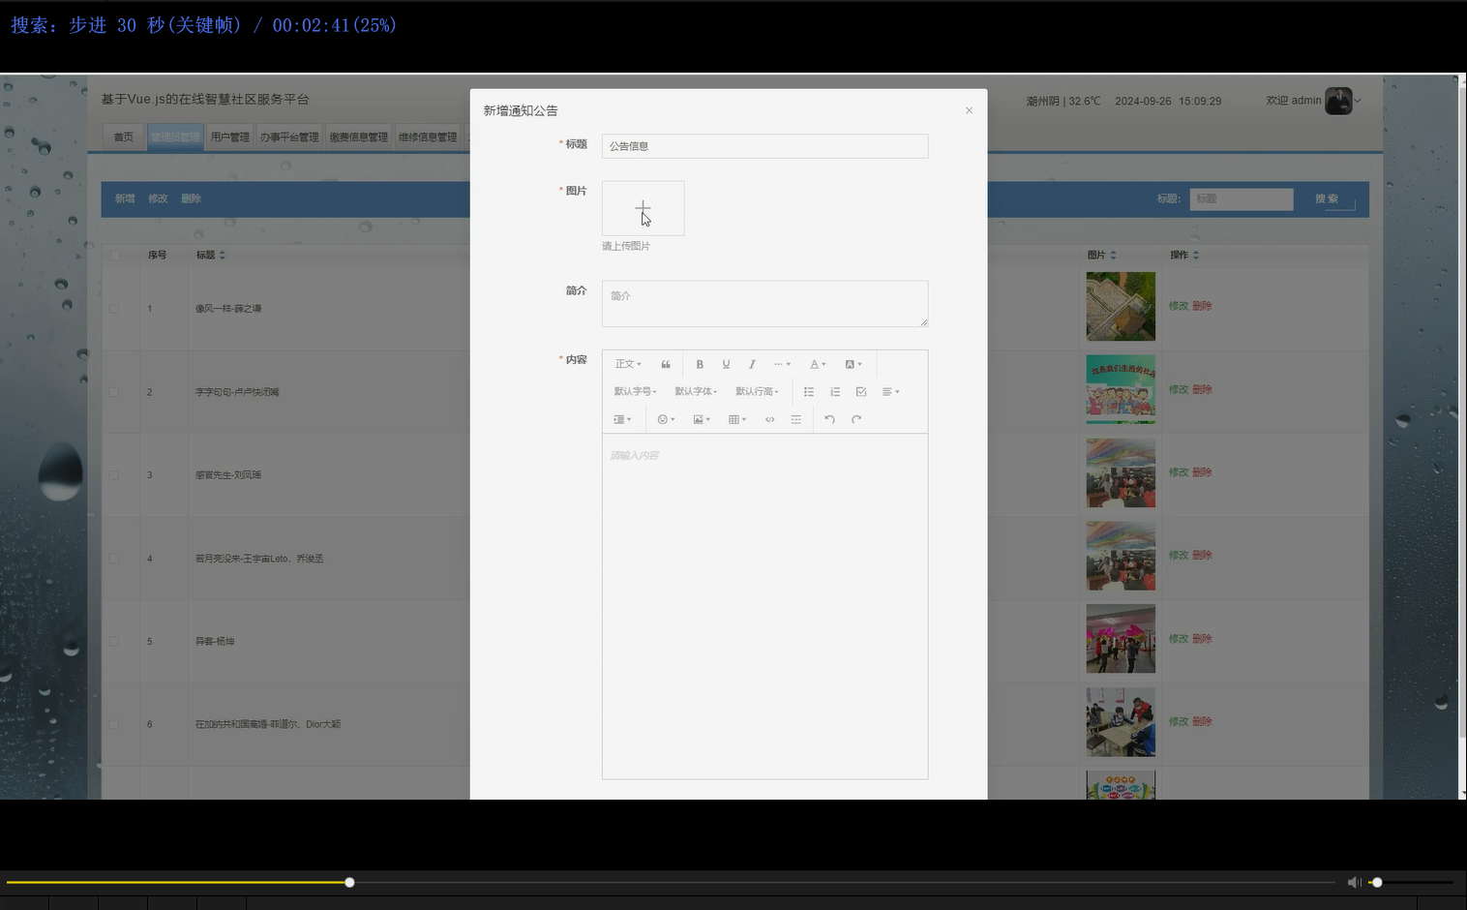Image resolution: width=1467 pixels, height=910 pixels.
Task: Click the blockquote icon in editor toolbar
Action: (666, 364)
